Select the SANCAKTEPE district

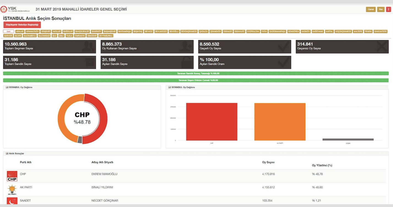pos(381,31)
